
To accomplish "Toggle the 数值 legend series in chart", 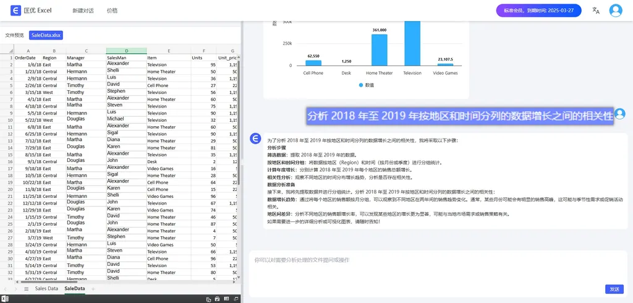I will [x=365, y=85].
